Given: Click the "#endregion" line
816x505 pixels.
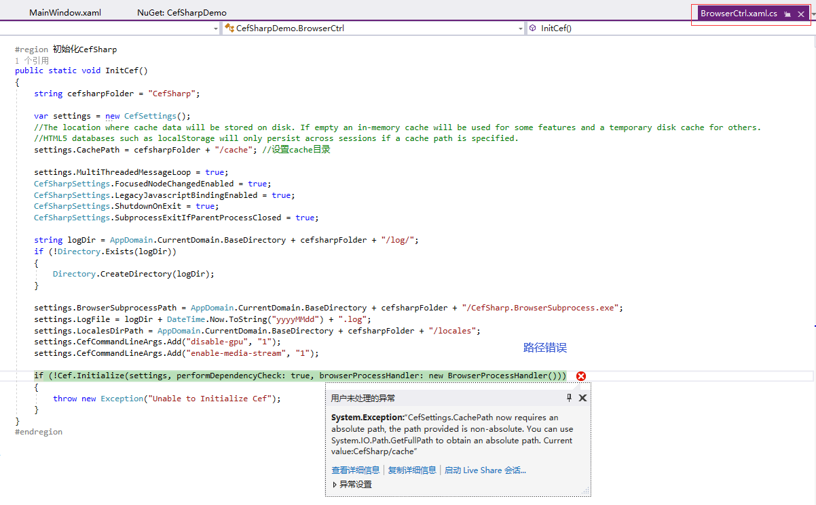Looking at the screenshot, I should click(x=39, y=432).
